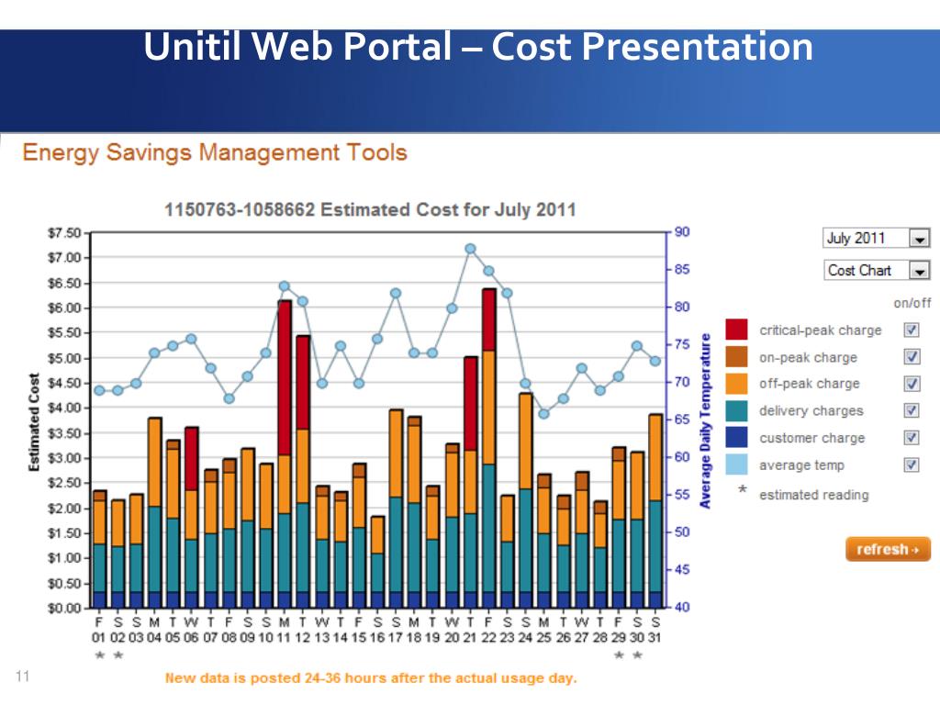
Task: Click the July 11 temperature data point
Action: (285, 286)
